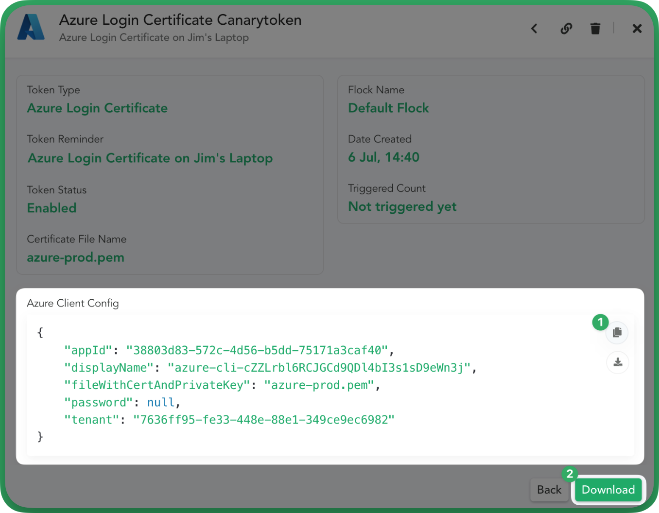Click the Enabled token status value

click(52, 208)
